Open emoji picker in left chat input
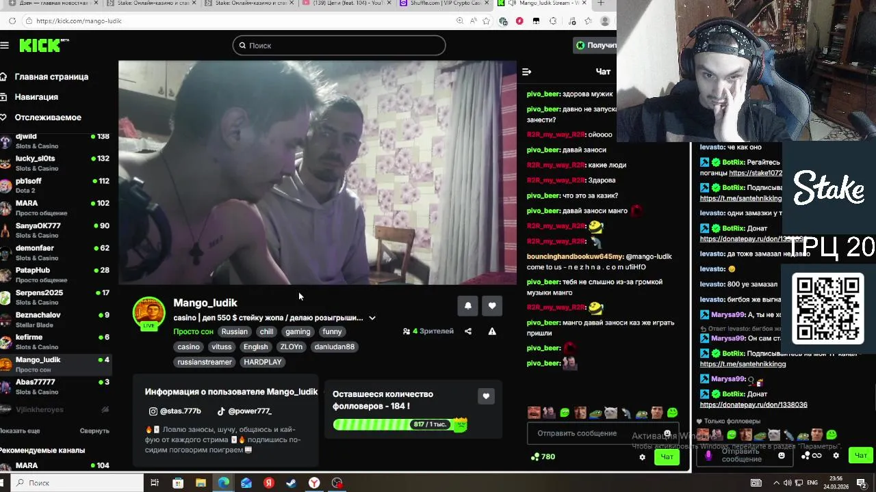Viewport: 876px width, 492px height. click(x=667, y=433)
